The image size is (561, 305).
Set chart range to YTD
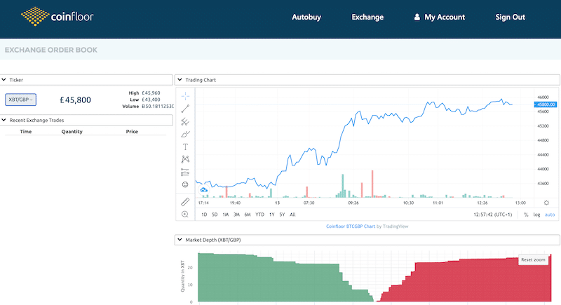click(x=259, y=215)
